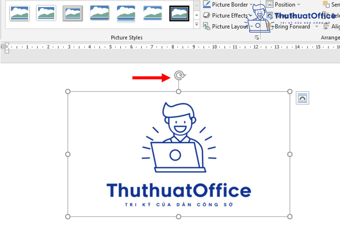Click the Picture Effects icon

pyautogui.click(x=207, y=15)
